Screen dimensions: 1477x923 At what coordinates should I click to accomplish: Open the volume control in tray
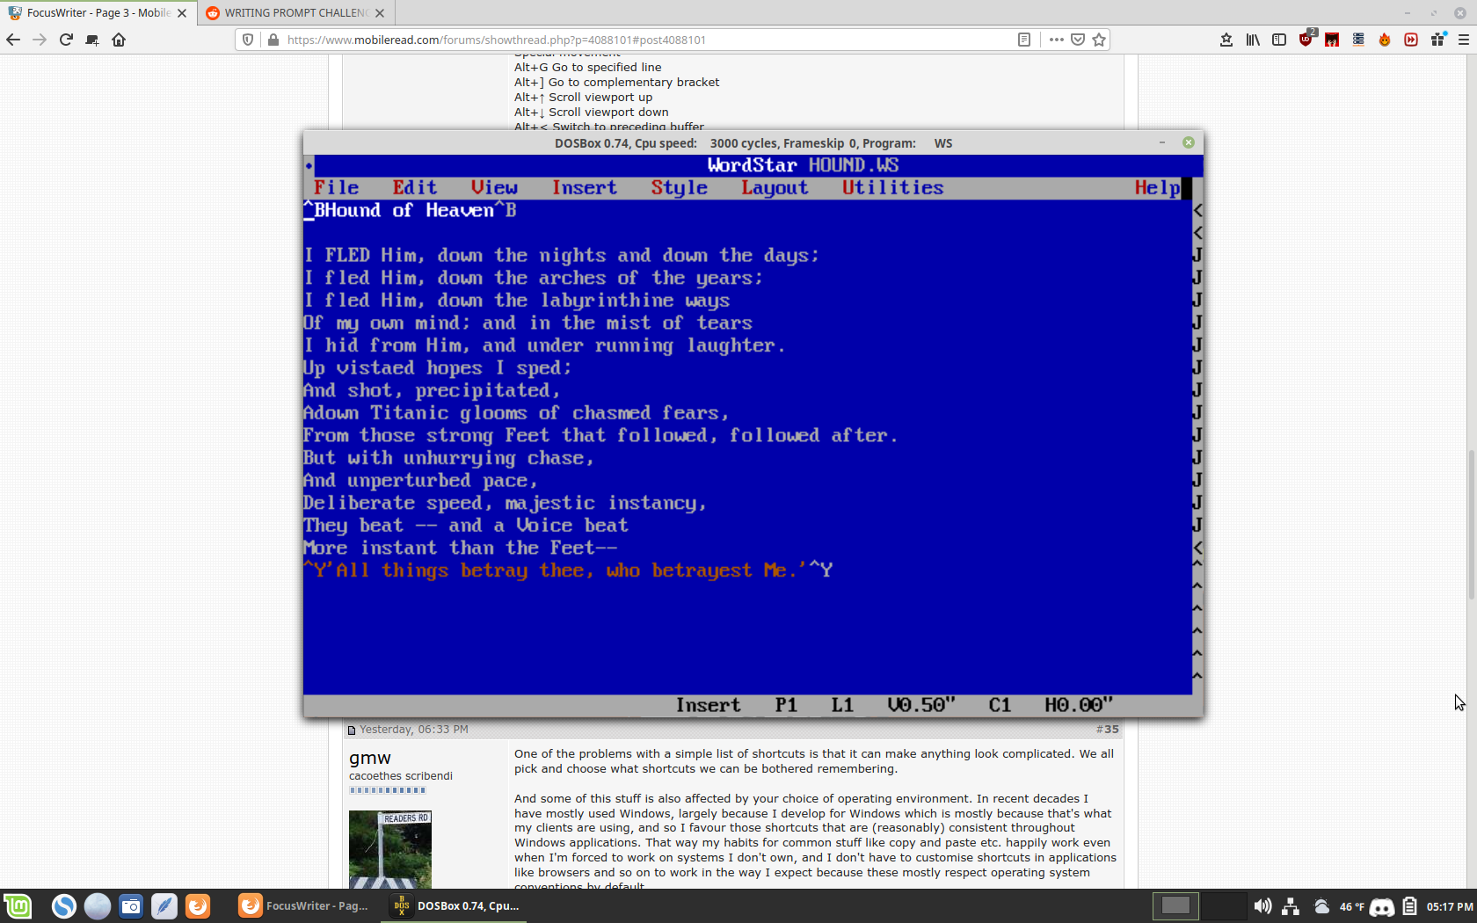pyautogui.click(x=1262, y=906)
